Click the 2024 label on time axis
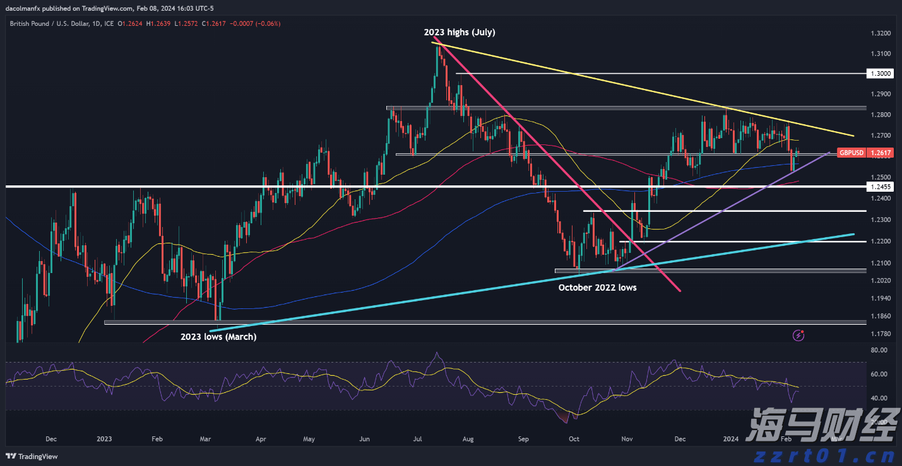This screenshot has width=902, height=466. [x=730, y=438]
